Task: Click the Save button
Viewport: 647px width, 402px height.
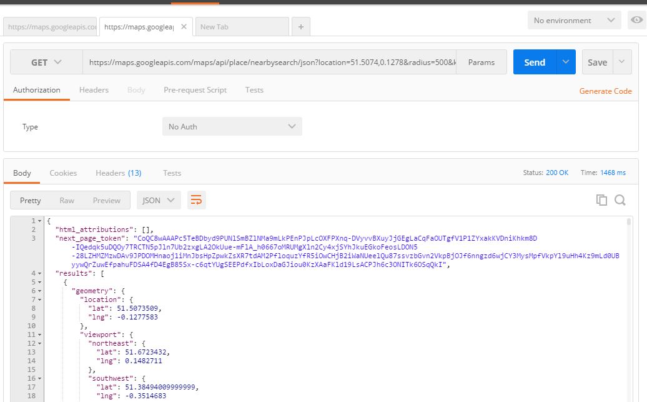Action: (x=597, y=62)
